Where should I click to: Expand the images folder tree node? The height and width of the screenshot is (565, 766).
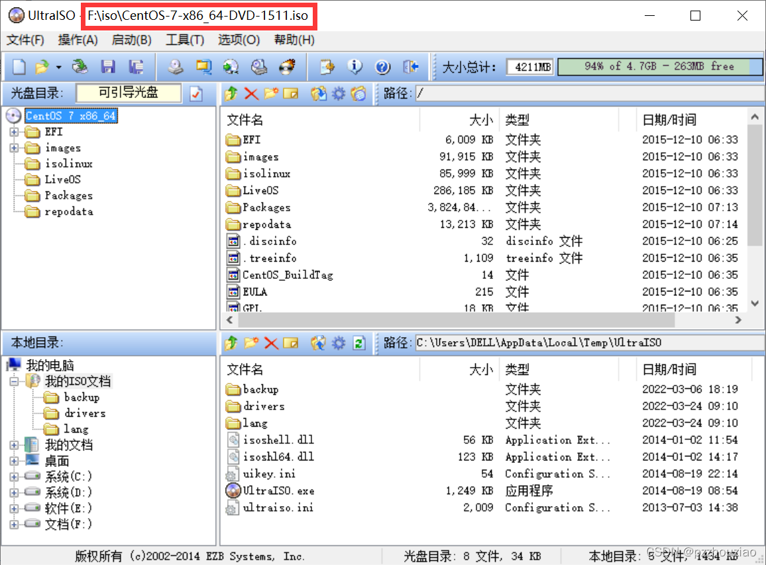coord(14,148)
